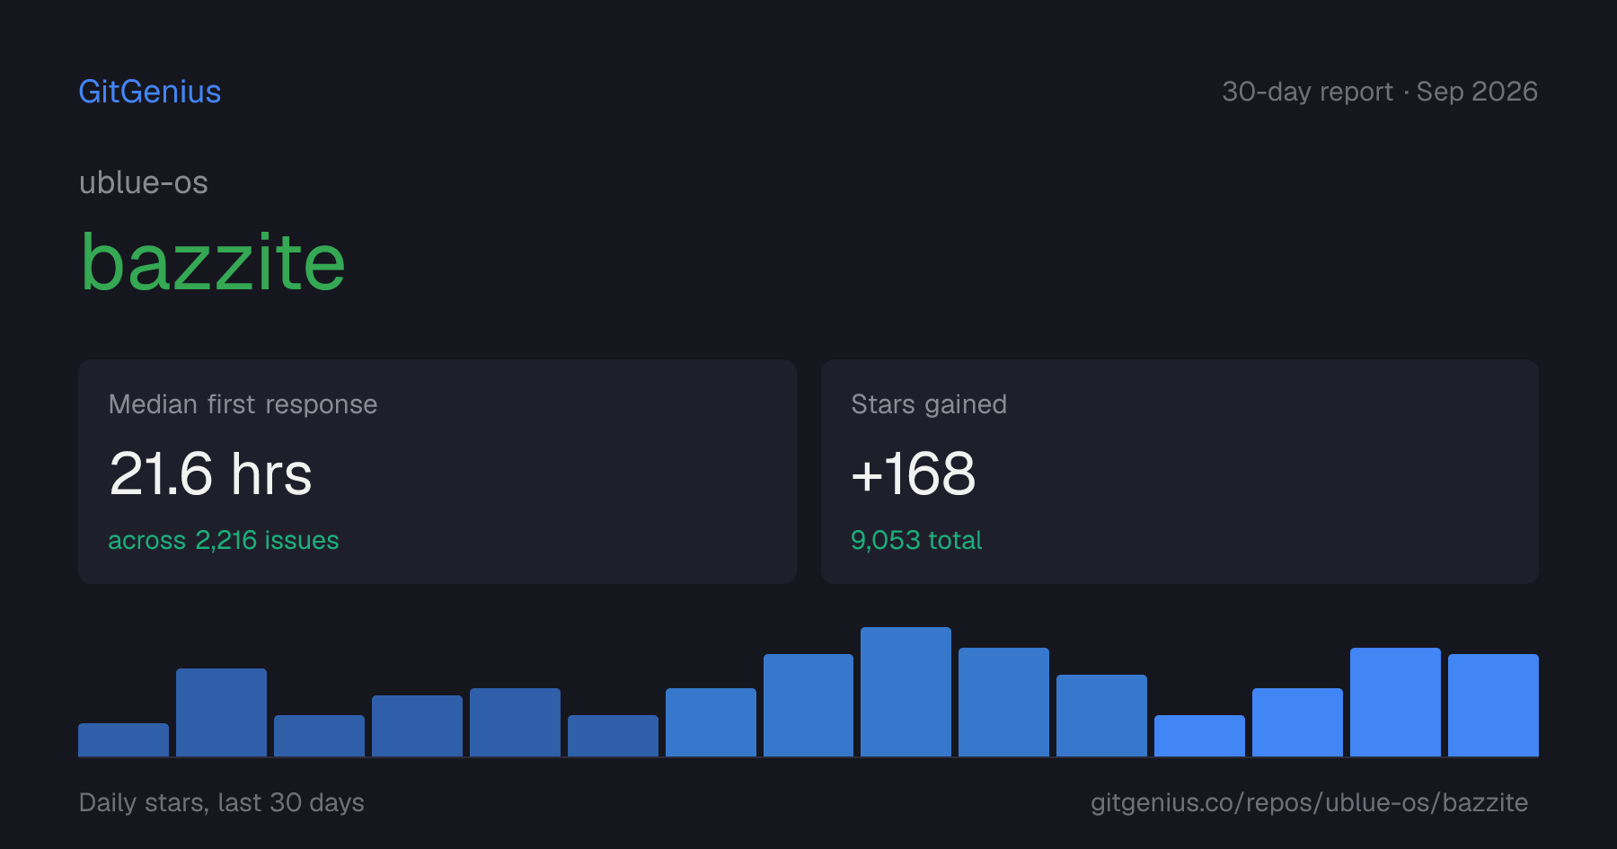Click the Daily stars, last 30 days caption
Image resolution: width=1617 pixels, height=849 pixels.
pyautogui.click(x=222, y=802)
